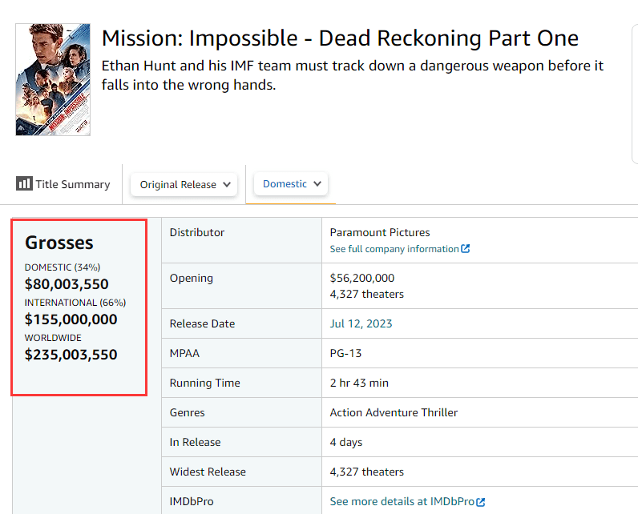The width and height of the screenshot is (638, 514).
Task: Click the chevron arrow in Original Release
Action: click(228, 184)
